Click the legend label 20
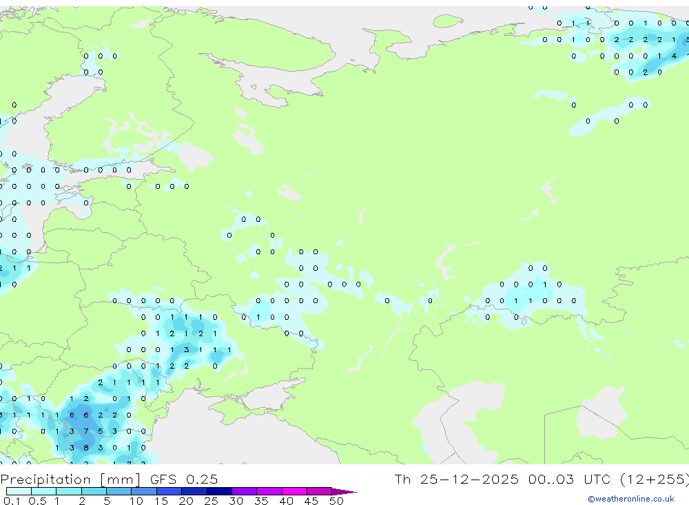 (186, 501)
